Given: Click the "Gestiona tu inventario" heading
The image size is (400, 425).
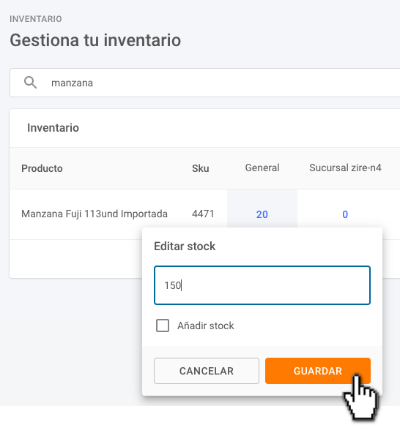Looking at the screenshot, I should 95,40.
